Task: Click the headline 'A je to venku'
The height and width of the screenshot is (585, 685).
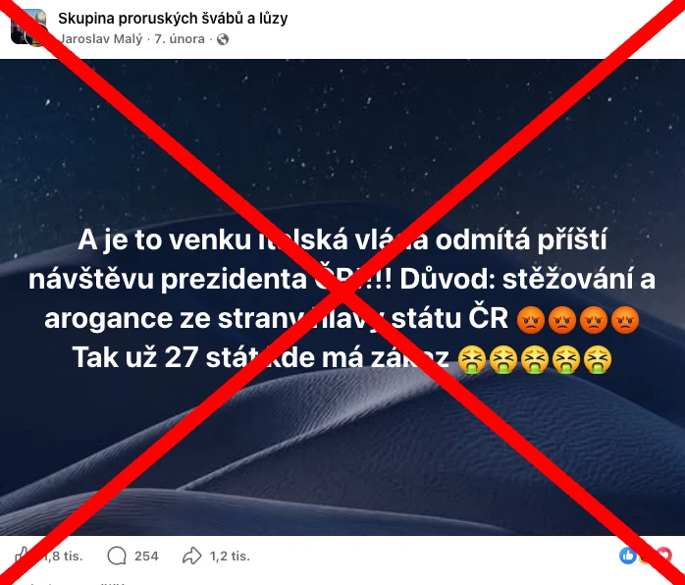Action: pyautogui.click(x=164, y=239)
